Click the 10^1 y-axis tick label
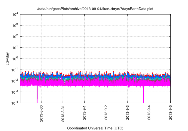 15,48
